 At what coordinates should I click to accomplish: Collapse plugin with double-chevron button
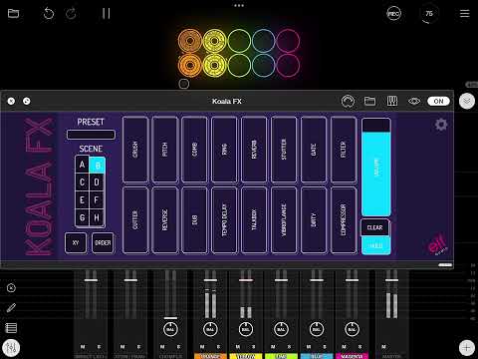pos(467,101)
